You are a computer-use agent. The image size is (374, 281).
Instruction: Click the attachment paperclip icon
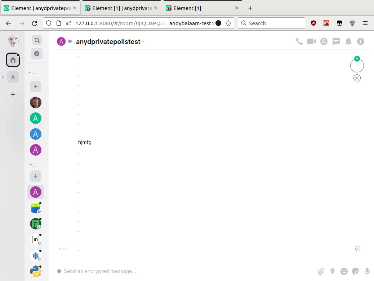point(321,271)
